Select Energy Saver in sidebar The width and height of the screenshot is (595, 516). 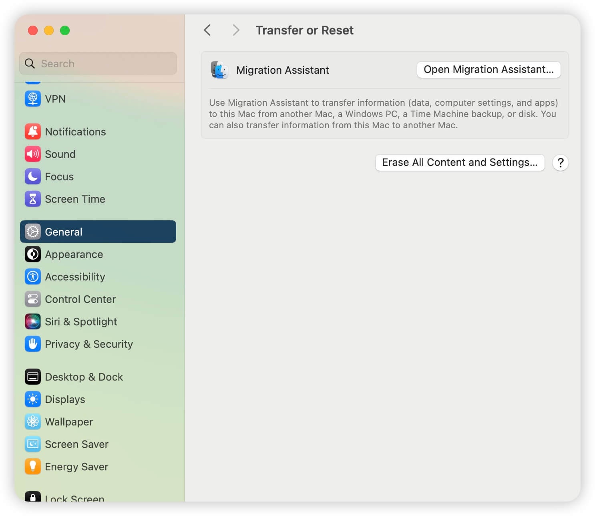pos(98,466)
